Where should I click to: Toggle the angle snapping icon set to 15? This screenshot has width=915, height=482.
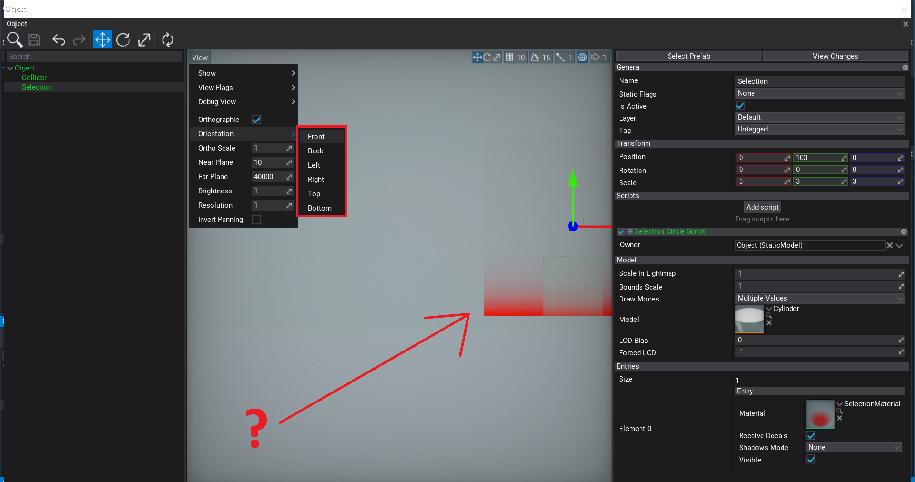535,57
